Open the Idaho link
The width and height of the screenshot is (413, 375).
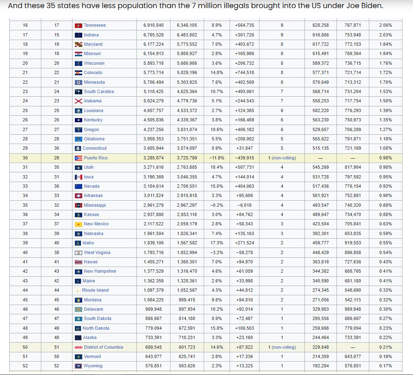[x=88, y=243]
